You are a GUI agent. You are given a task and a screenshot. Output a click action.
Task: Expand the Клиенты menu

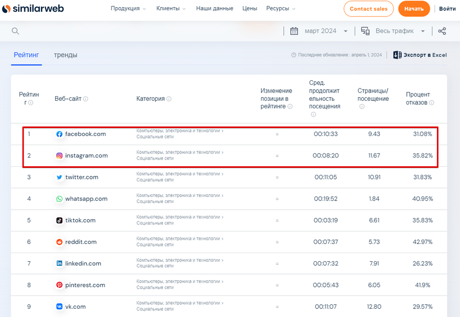[171, 9]
